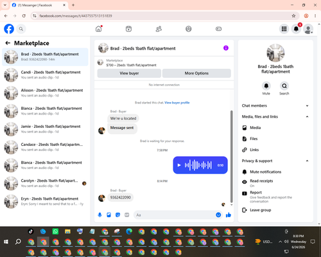Open the Reels video icon

tap(128, 29)
